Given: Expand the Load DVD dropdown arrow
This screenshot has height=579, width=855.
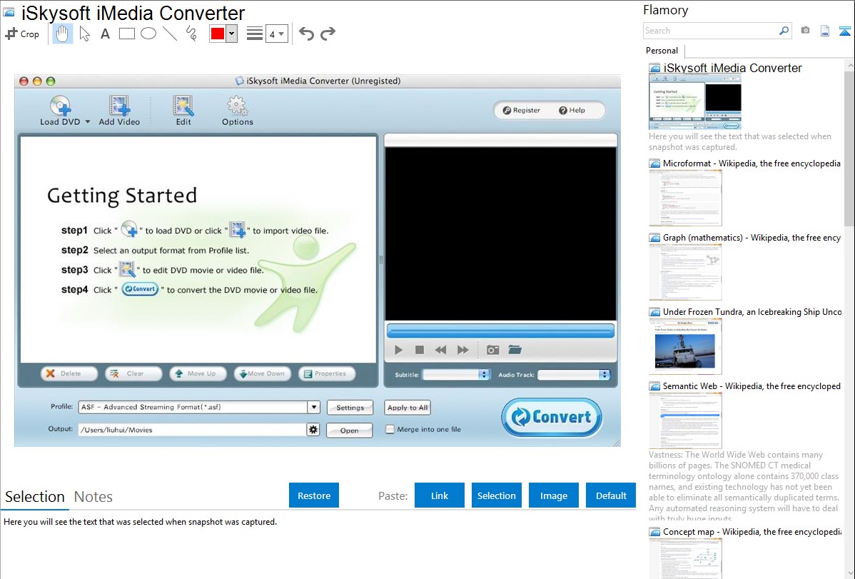Looking at the screenshot, I should tap(87, 121).
